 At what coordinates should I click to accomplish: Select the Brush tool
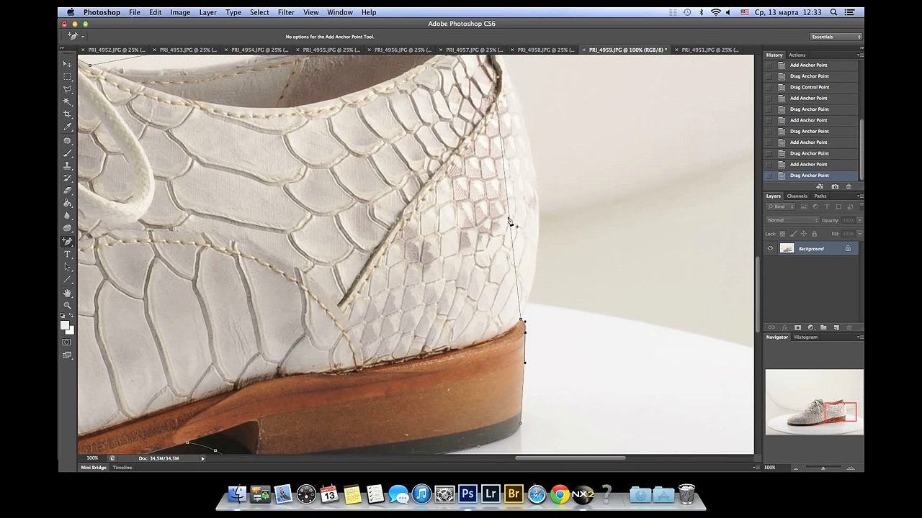tap(68, 153)
